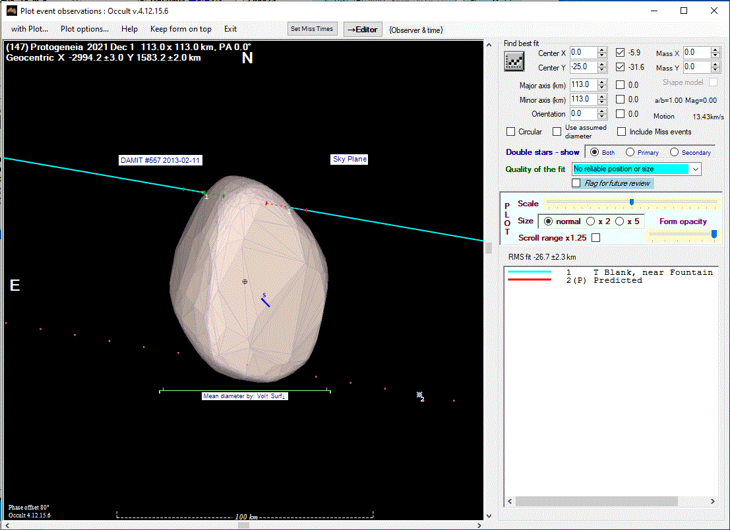Click the Sky Plane label
Screen dimensions: 730x530
coord(350,159)
